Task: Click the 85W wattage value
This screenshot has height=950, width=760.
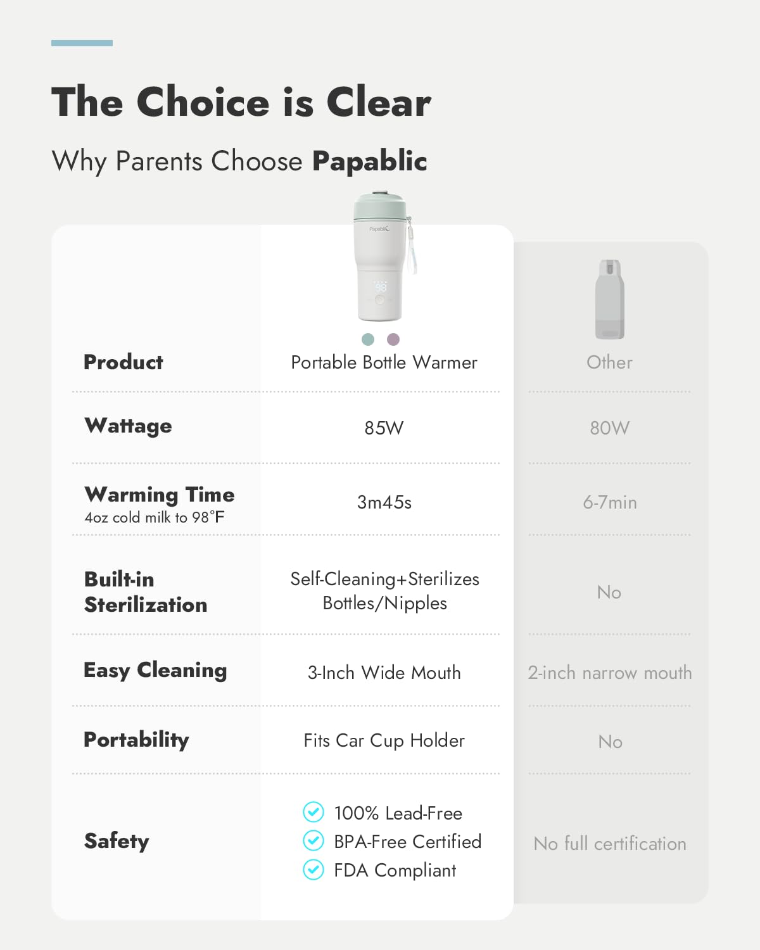Action: [384, 428]
